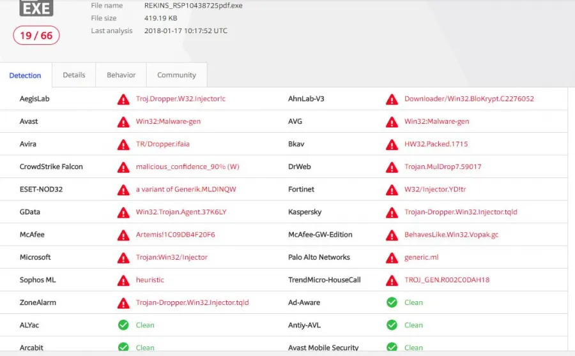Viewport: 575px width, 356px height.
Task: Click the Fortinet warning icon
Action: point(392,190)
